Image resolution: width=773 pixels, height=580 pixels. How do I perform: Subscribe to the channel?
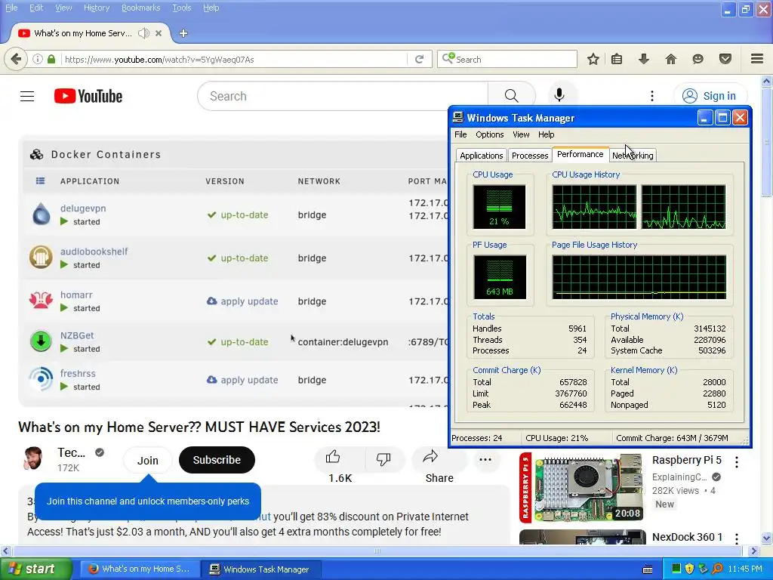[x=217, y=460]
